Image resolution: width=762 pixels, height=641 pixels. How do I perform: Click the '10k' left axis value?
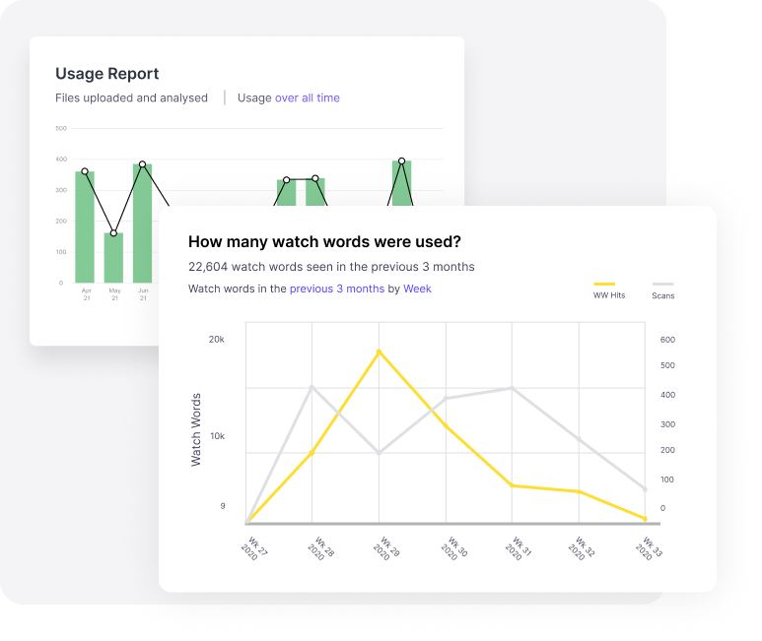[217, 436]
